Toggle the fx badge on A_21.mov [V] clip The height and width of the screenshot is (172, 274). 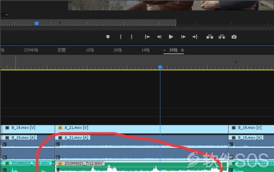[60, 128]
